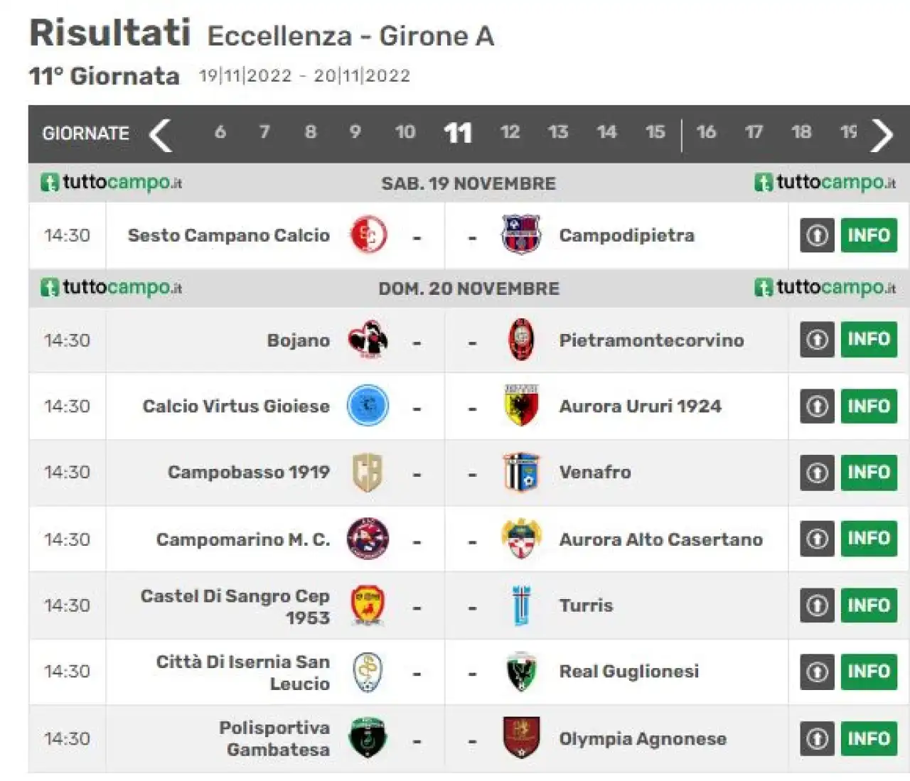Click the Sesto Campano Calcio team crest

click(x=368, y=235)
